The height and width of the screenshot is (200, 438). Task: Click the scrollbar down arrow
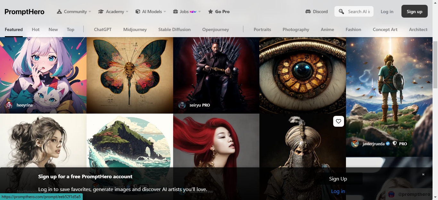tap(435, 197)
